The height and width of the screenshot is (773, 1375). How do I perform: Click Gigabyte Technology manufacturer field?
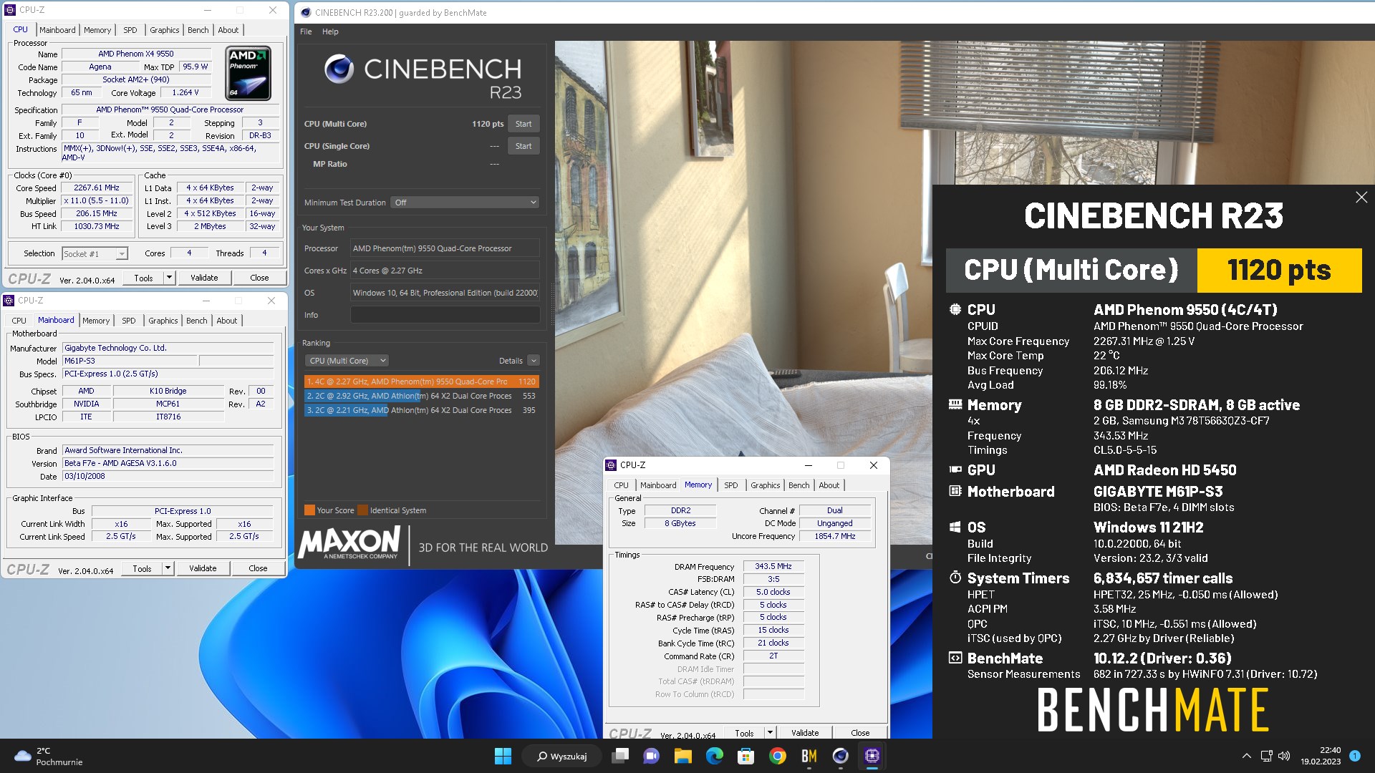tap(168, 348)
